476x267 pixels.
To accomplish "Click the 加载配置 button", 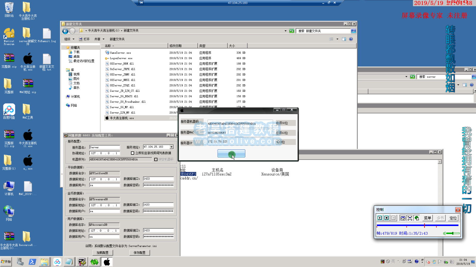I will 102,253.
